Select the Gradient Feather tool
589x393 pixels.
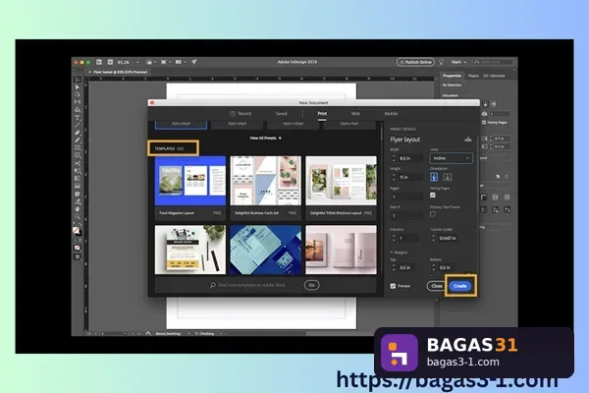point(78,186)
